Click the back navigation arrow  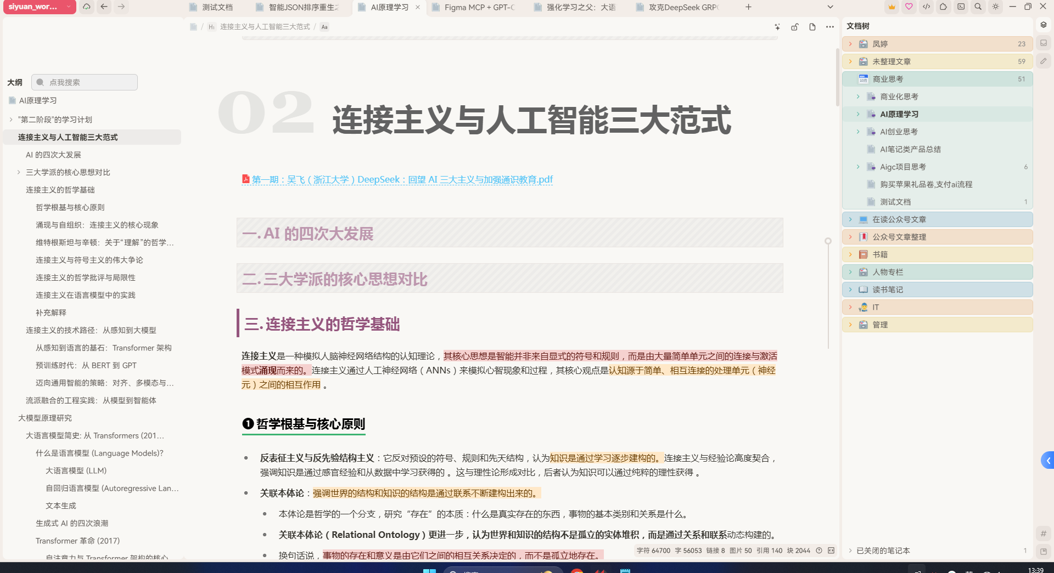click(x=104, y=7)
